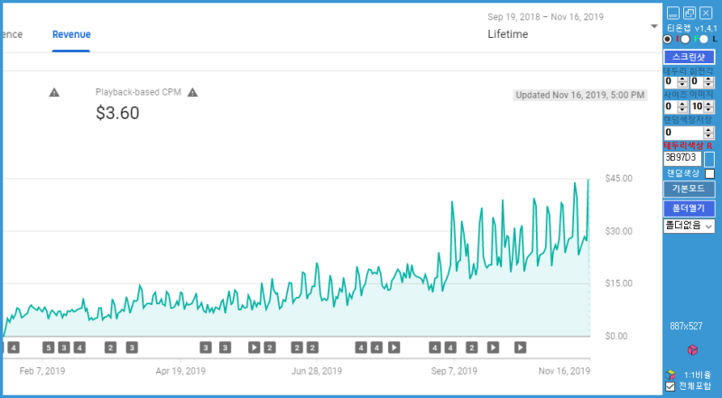Click the 스크린샷 screenshot button
722x398 pixels.
coord(689,57)
